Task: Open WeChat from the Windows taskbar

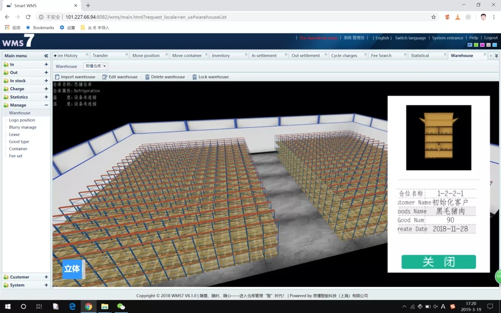Action: click(x=121, y=307)
